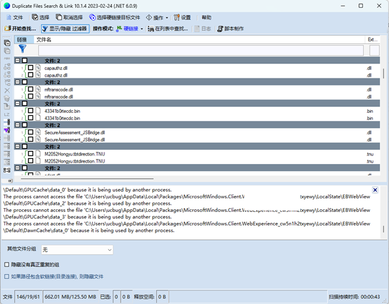The height and width of the screenshot is (304, 389).
Task: Click the 662.01 MB/125.50 MB size status
Action: coord(71,297)
